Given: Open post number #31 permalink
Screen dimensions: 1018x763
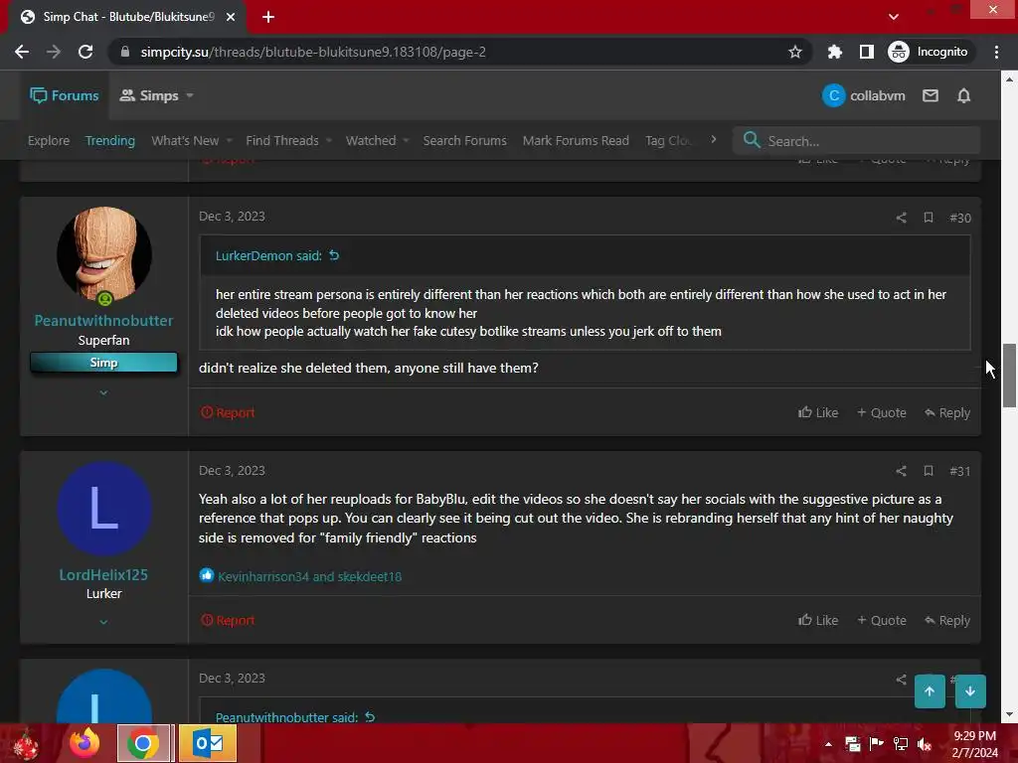Looking at the screenshot, I should click(x=960, y=472).
